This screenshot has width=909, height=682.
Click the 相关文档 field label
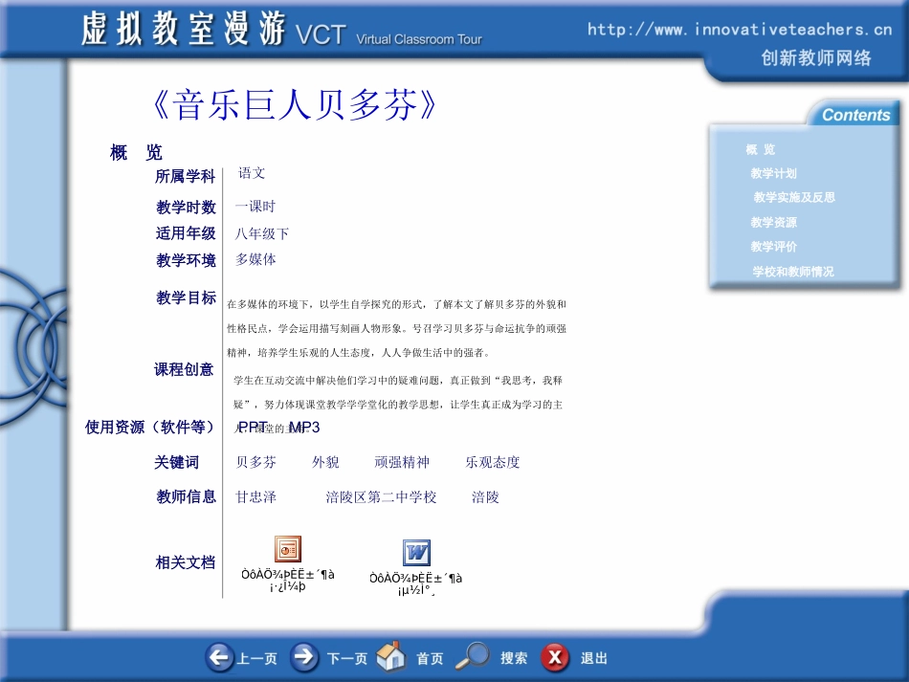click(185, 562)
